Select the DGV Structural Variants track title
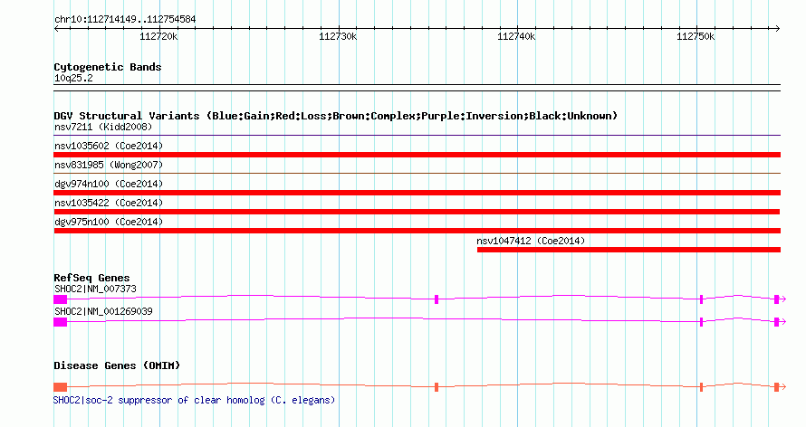The image size is (806, 427). pos(336,116)
